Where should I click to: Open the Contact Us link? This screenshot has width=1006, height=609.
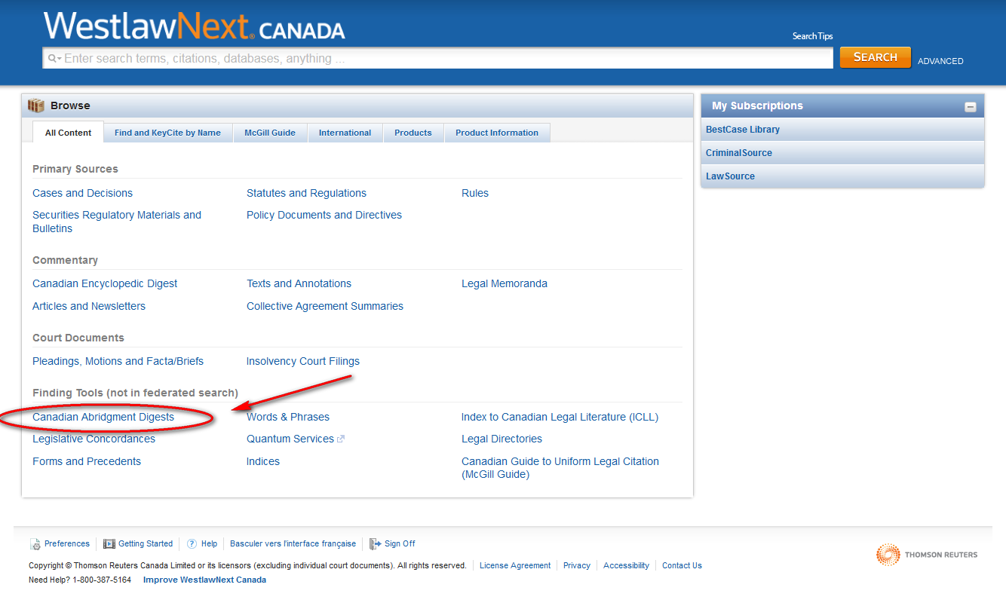(682, 565)
